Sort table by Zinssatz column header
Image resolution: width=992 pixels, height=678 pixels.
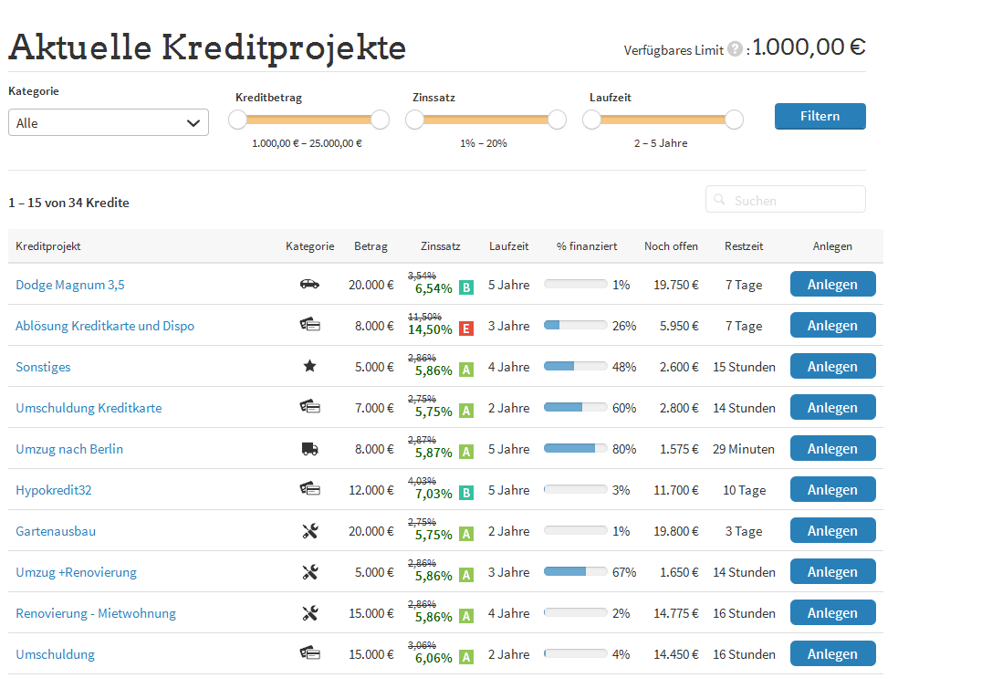(441, 246)
